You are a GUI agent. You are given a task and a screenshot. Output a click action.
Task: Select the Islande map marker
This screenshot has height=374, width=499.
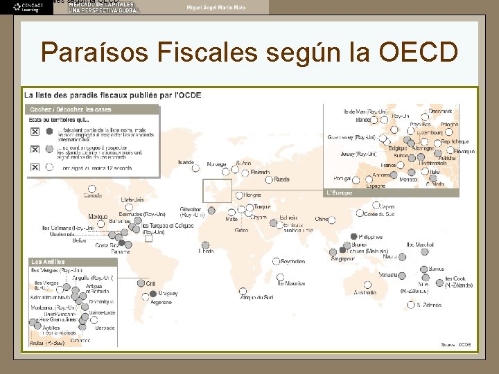click(x=195, y=168)
